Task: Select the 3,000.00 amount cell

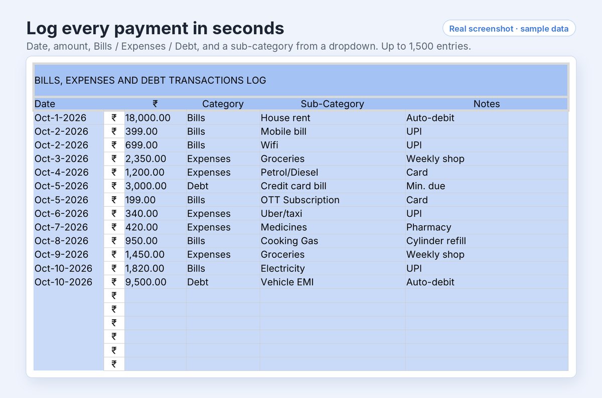Action: (x=155, y=186)
